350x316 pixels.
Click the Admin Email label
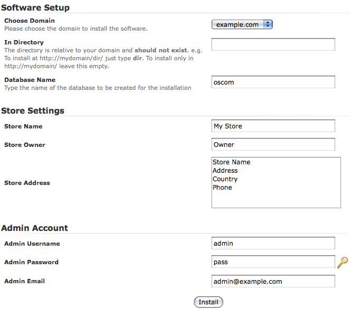click(24, 281)
